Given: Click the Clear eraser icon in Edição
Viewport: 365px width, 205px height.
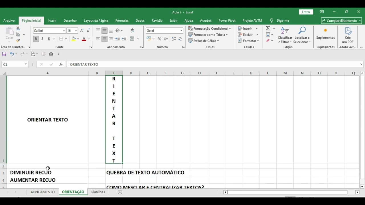Looking at the screenshot, I should 268,41.
